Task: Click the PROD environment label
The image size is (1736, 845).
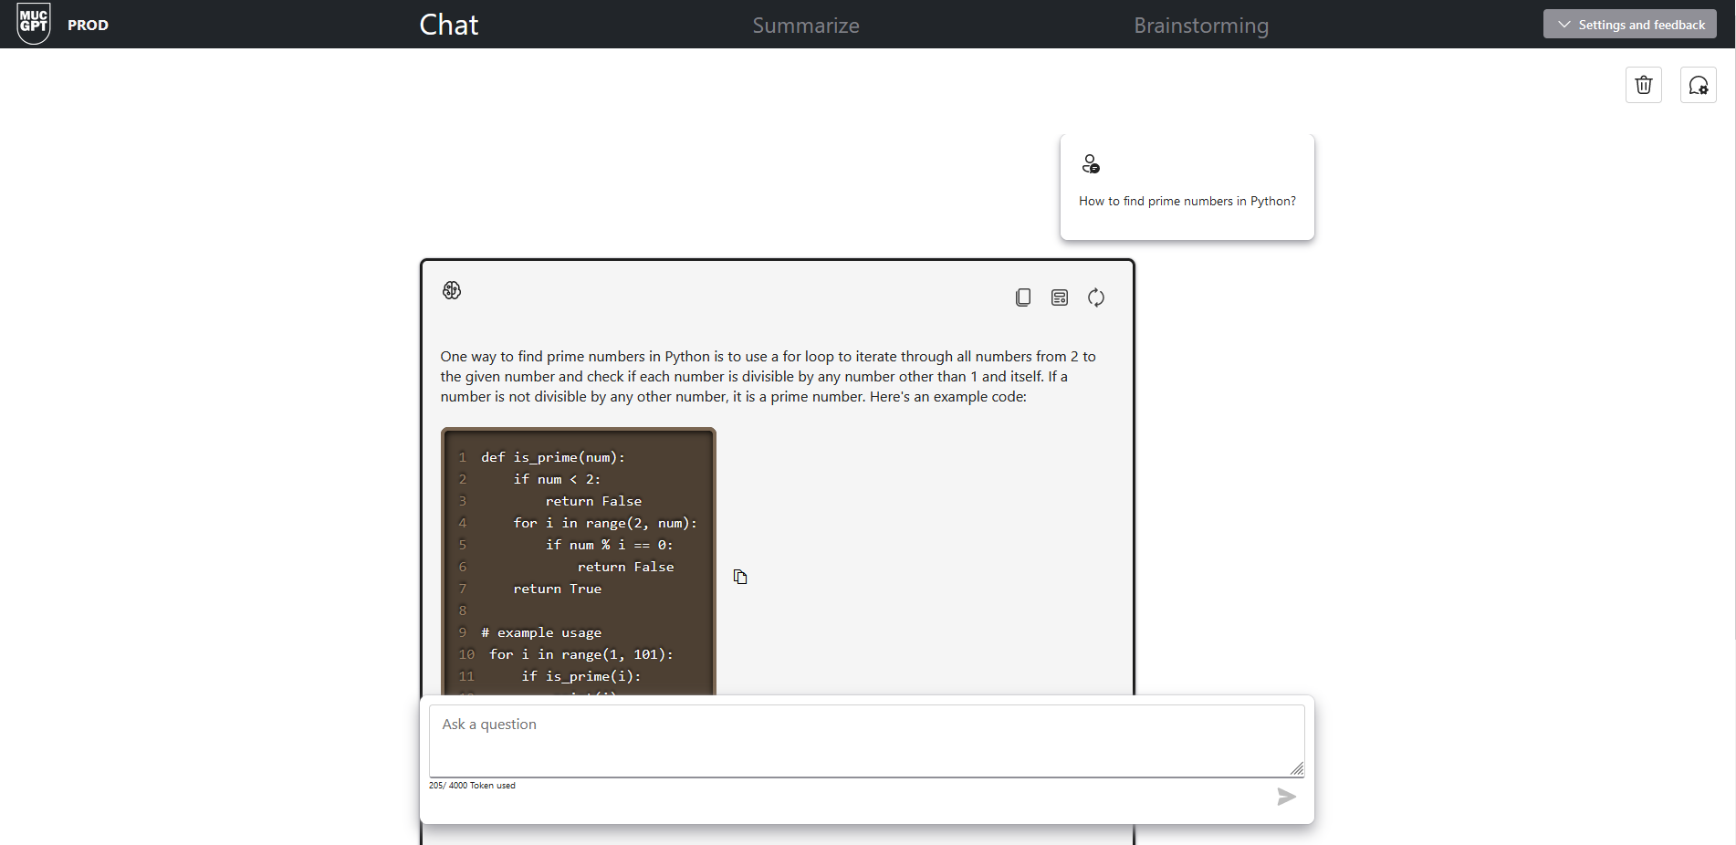Action: [88, 26]
